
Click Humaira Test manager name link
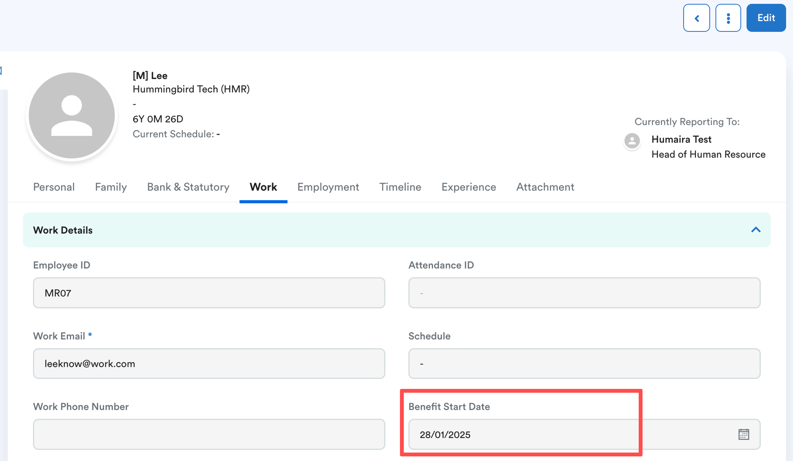(x=681, y=139)
